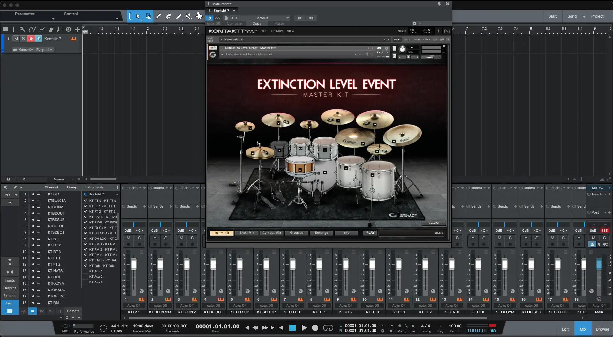Switch to the Grooves tab
613x337 pixels.
click(x=297, y=233)
